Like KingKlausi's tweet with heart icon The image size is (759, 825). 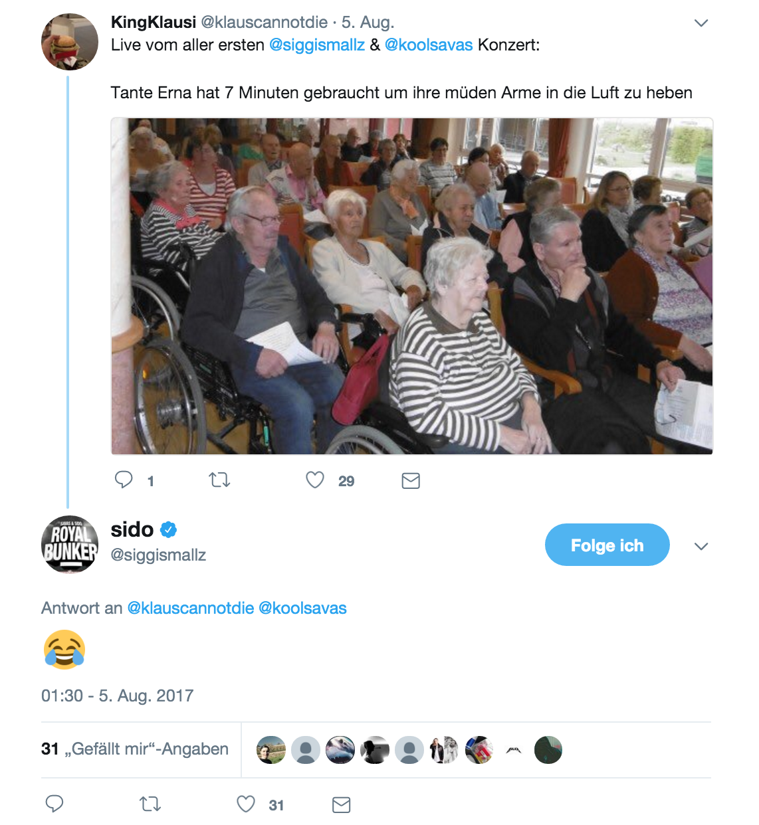coord(315,480)
